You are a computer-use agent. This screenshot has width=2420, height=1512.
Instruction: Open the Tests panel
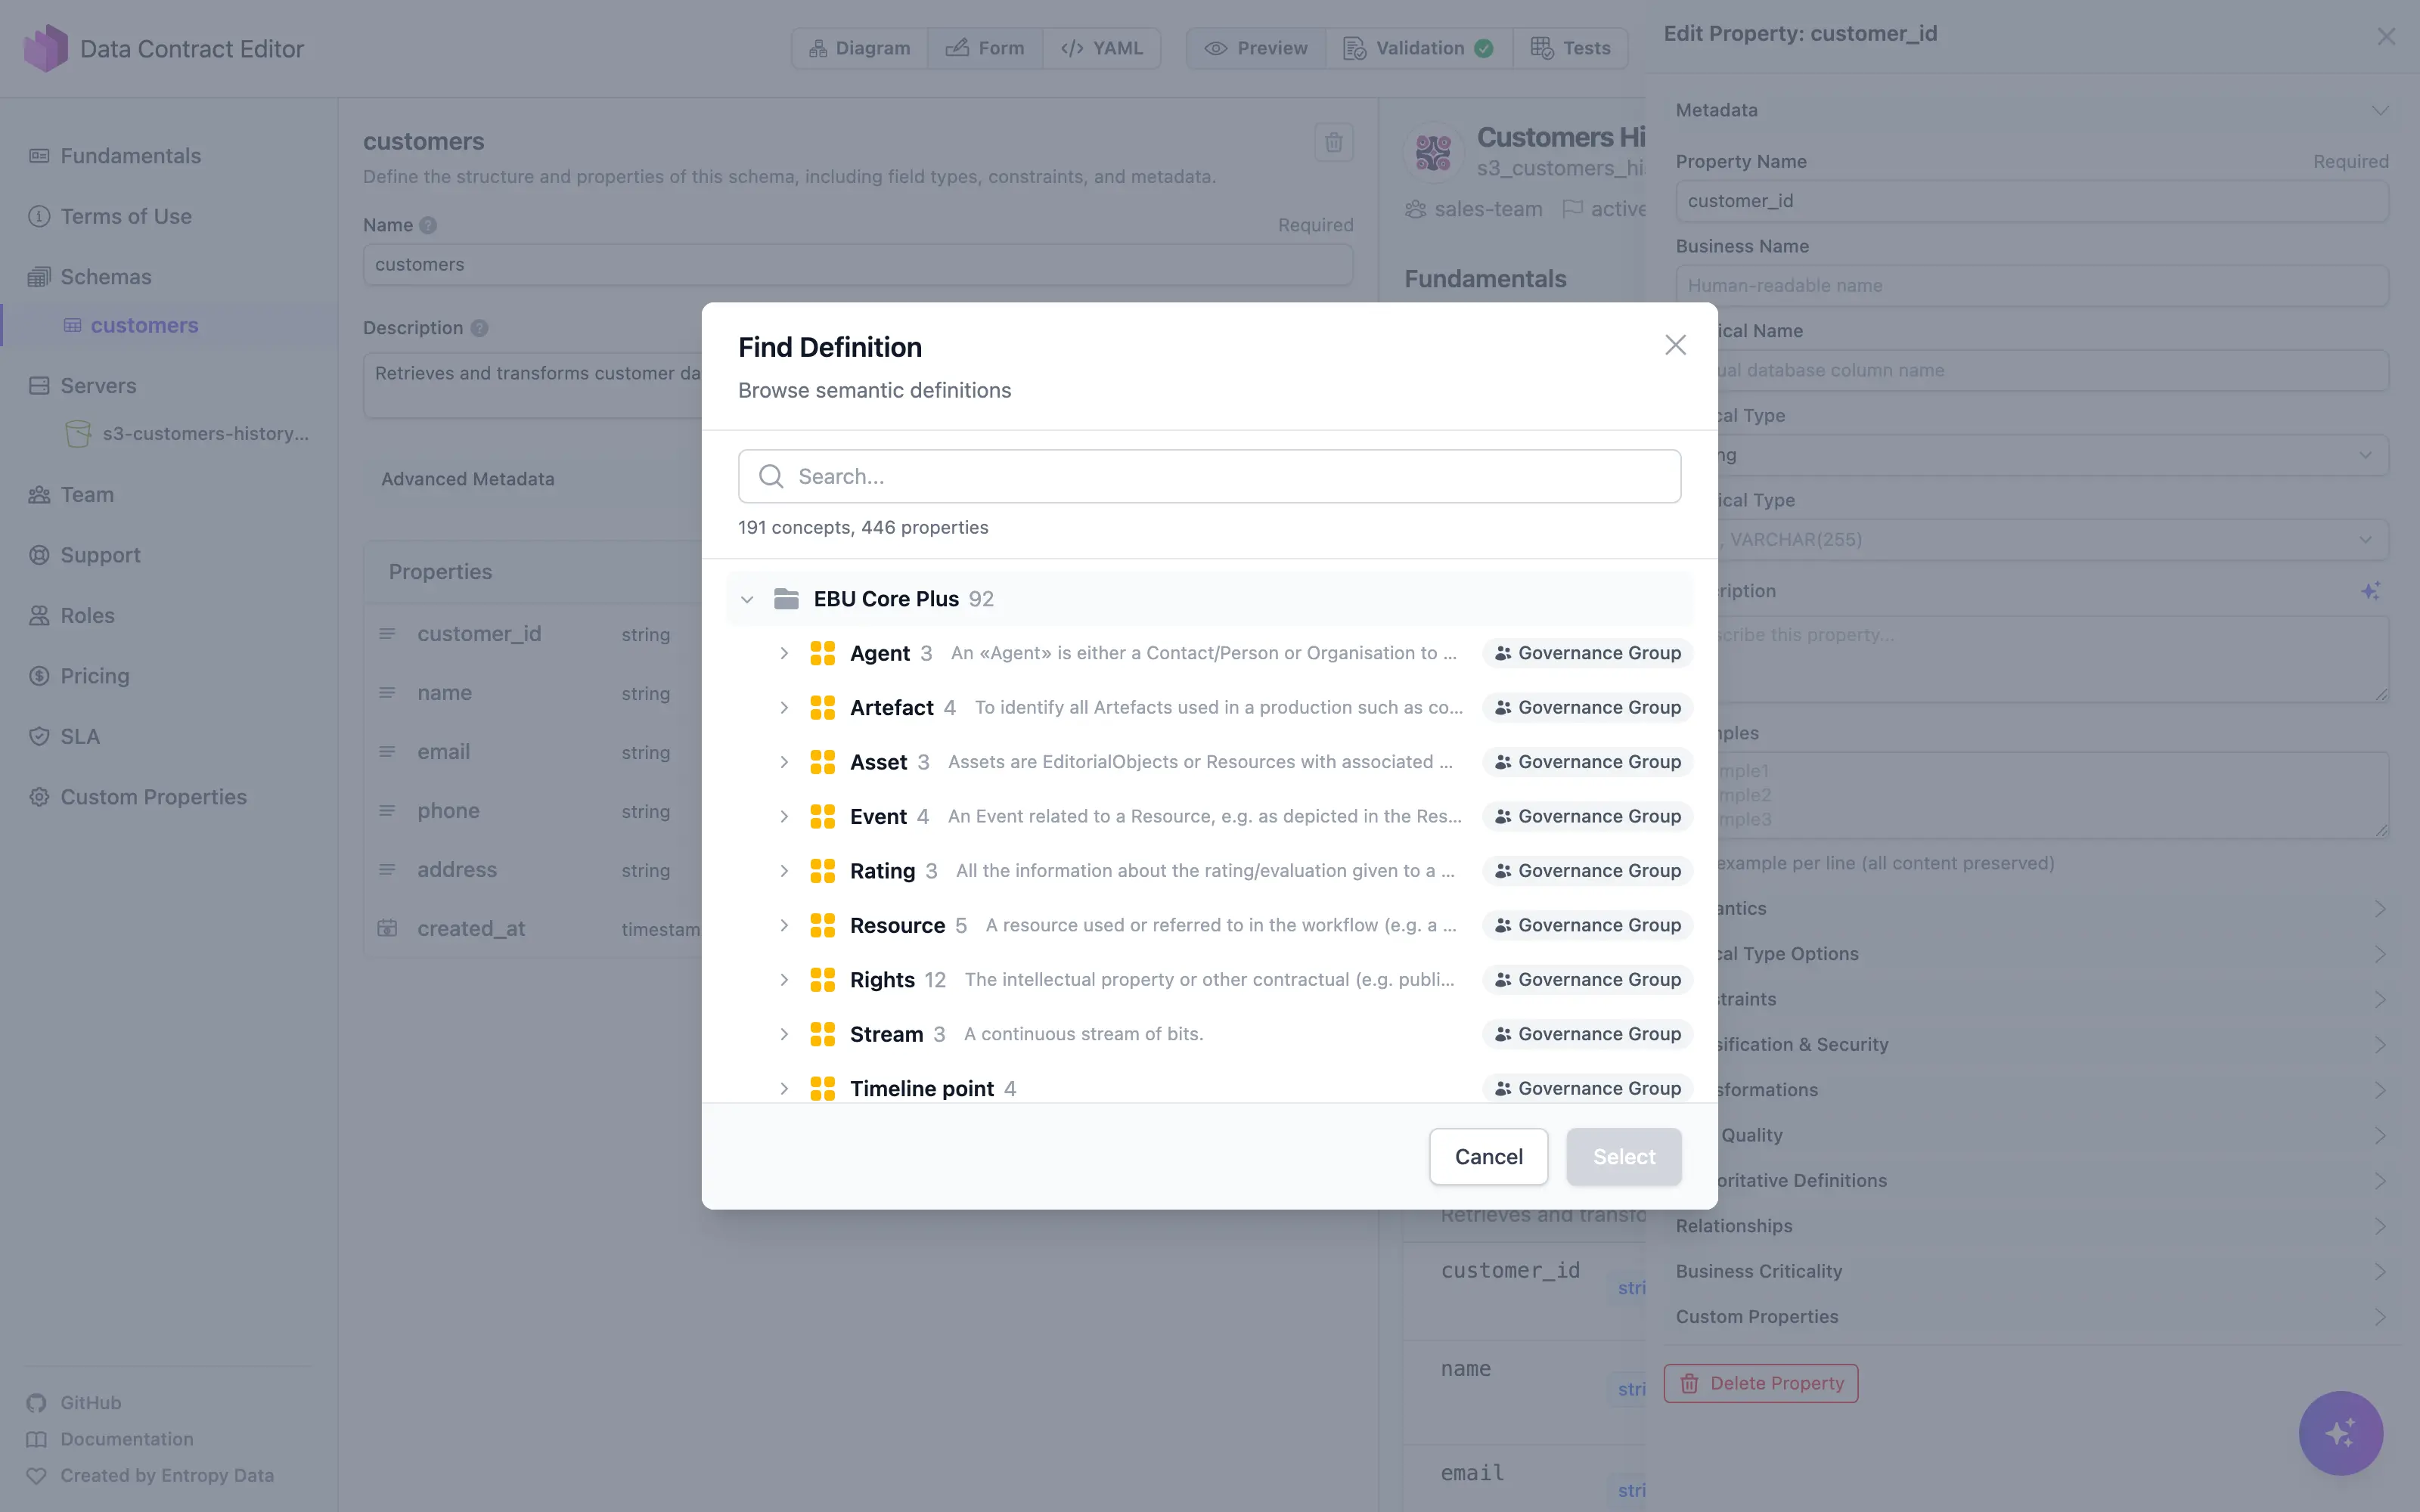[x=1570, y=47]
